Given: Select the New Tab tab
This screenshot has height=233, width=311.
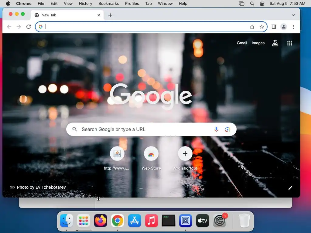Looking at the screenshot, I should pos(67,15).
